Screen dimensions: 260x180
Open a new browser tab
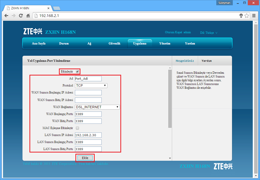point(57,8)
